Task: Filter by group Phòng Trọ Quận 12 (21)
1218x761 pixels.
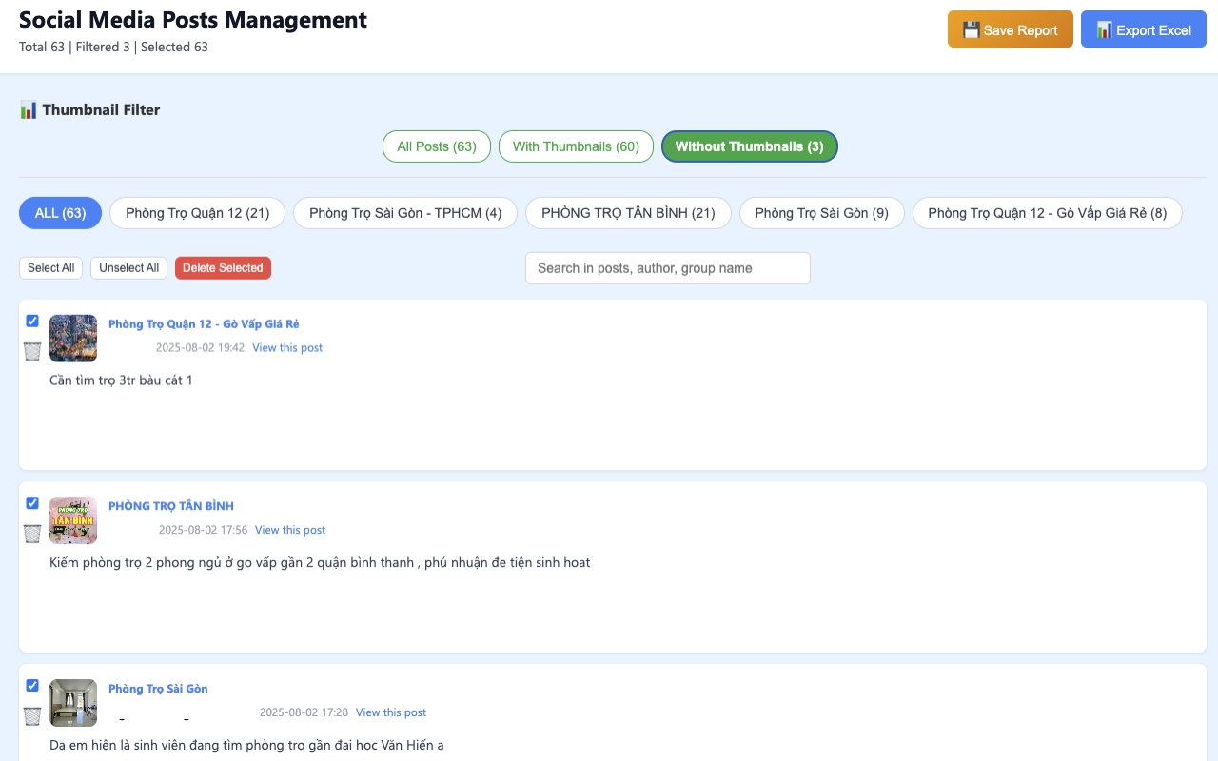Action: pos(198,213)
